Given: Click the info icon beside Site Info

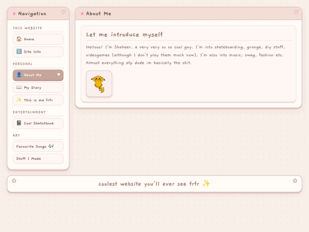Looking at the screenshot, I should pyautogui.click(x=19, y=52).
